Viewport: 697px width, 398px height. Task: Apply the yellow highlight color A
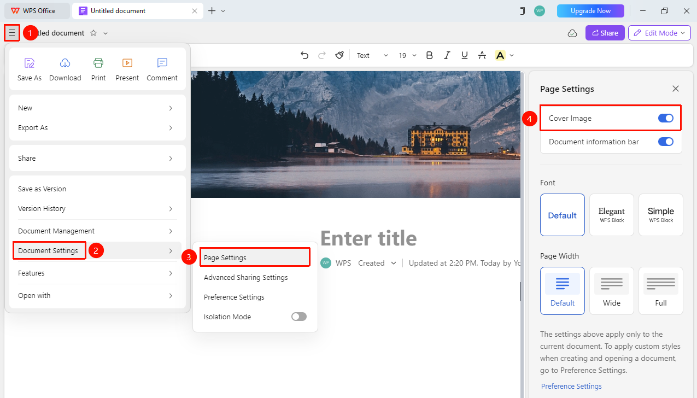point(500,55)
